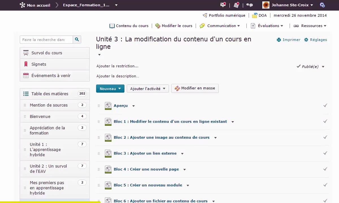The image size is (339, 203).
Task: Select Unité 2 : Un survol de l'EAV
Action: (55, 169)
